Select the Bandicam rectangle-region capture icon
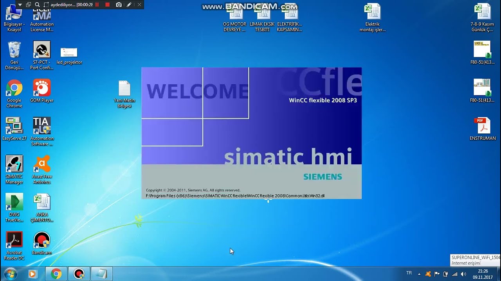Viewport: 501px width, 281px height. coord(46,5)
